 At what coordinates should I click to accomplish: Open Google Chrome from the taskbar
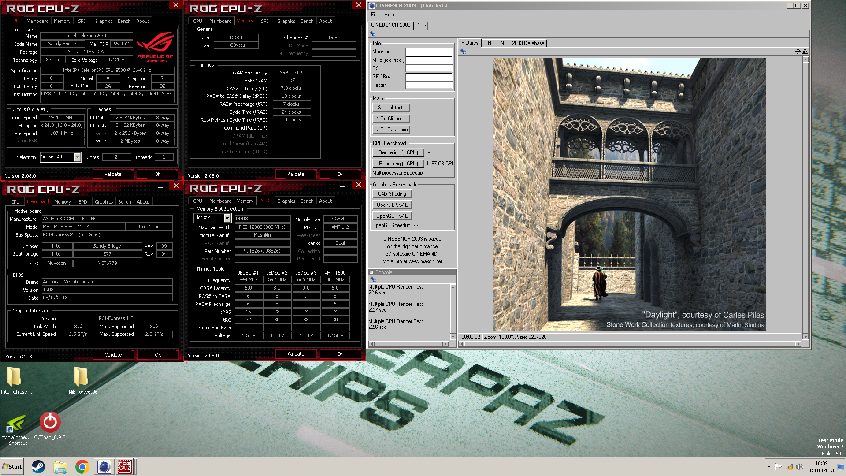coord(82,467)
